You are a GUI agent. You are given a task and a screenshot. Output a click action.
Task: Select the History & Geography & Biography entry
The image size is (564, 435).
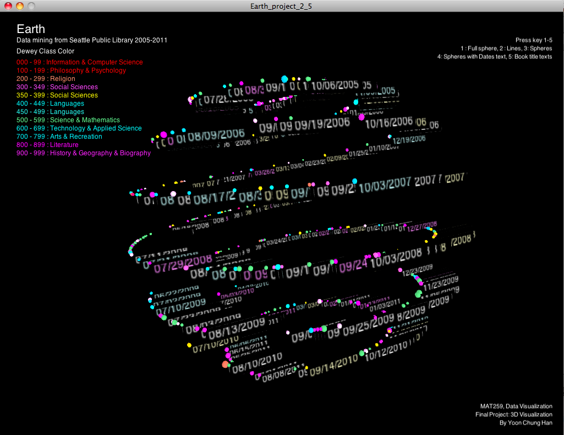pyautogui.click(x=84, y=153)
